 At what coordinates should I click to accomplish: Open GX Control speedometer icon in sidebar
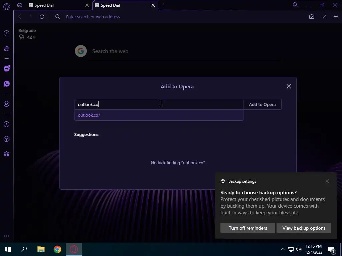pyautogui.click(x=7, y=33)
